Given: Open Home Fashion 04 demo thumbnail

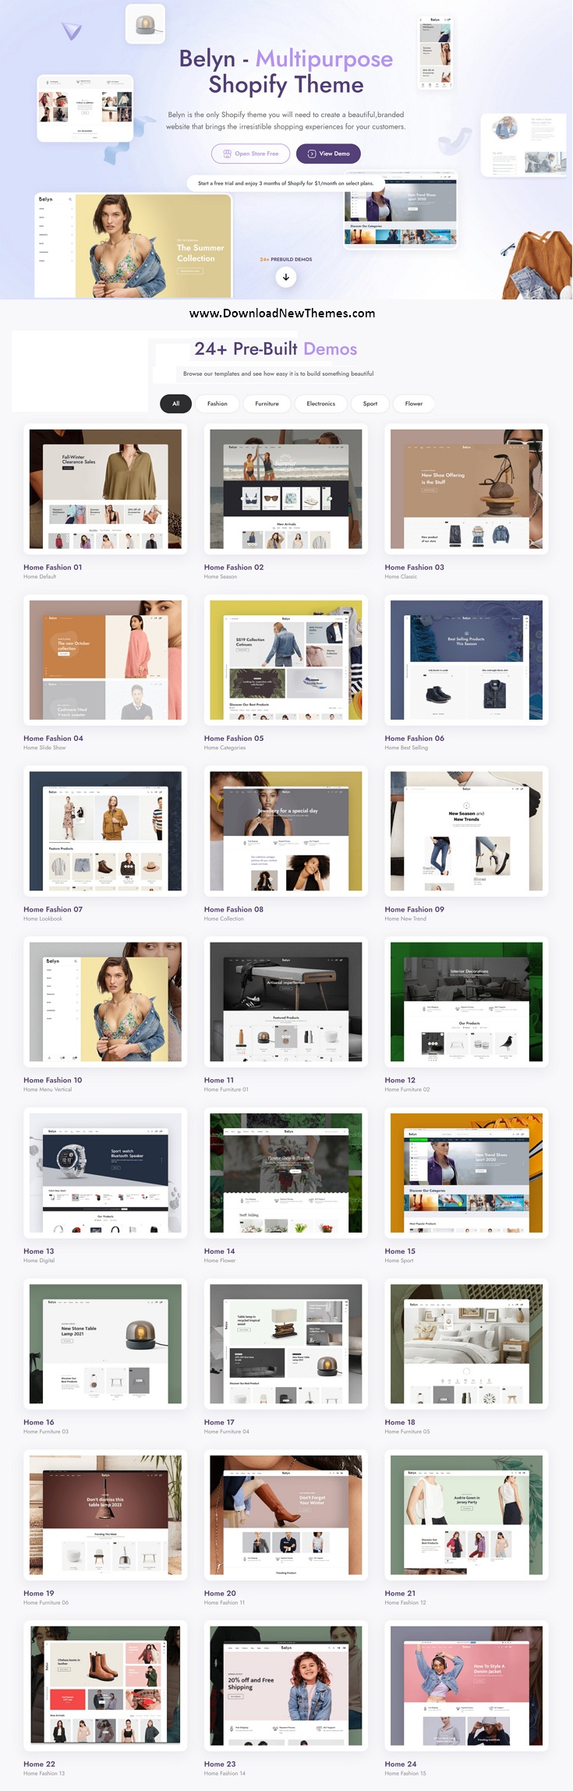Looking at the screenshot, I should pyautogui.click(x=105, y=660).
